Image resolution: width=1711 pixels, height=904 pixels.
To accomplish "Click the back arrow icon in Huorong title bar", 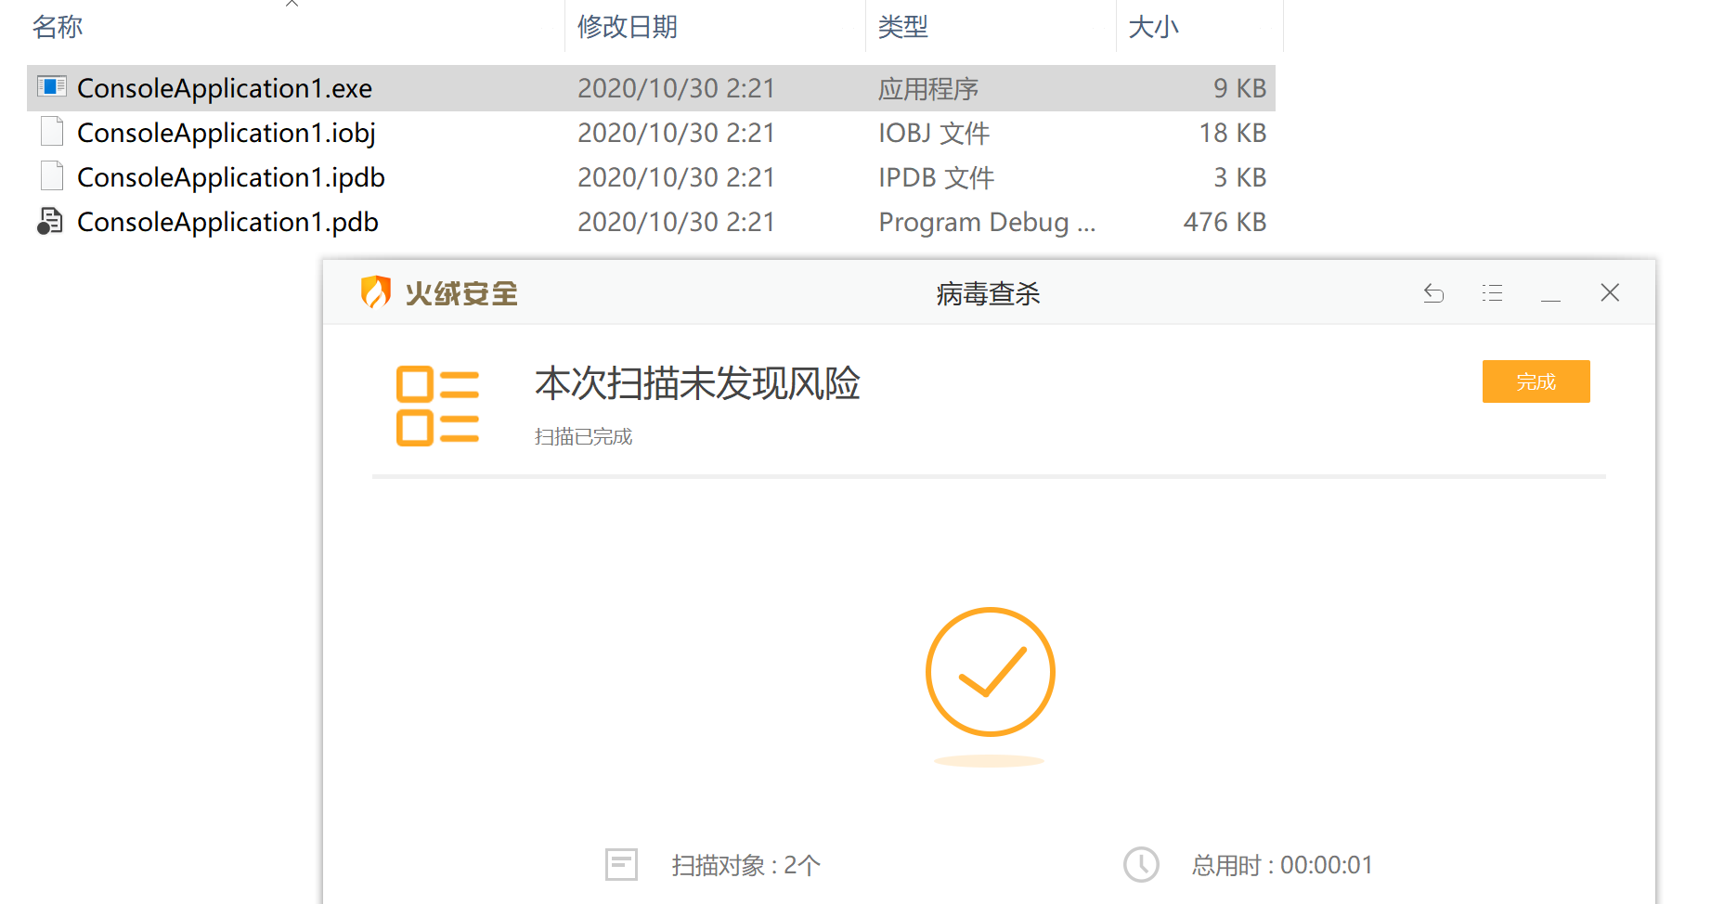I will click(1433, 293).
